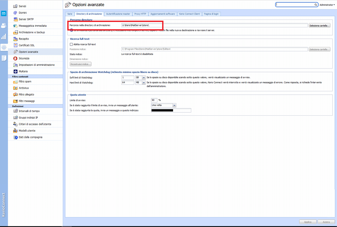Image resolution: width=337 pixels, height=227 pixels.
Task: Click the Recapito icon
Action: coord(15,39)
